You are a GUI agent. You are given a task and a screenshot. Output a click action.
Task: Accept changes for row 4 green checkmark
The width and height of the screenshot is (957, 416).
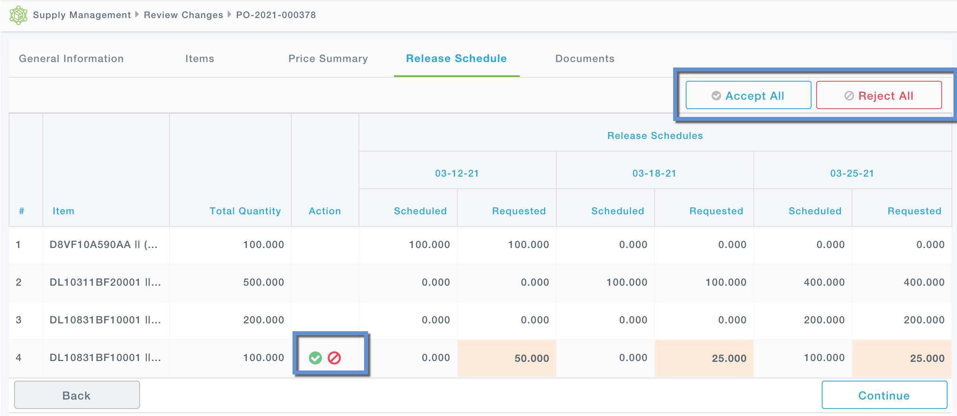[x=315, y=358]
